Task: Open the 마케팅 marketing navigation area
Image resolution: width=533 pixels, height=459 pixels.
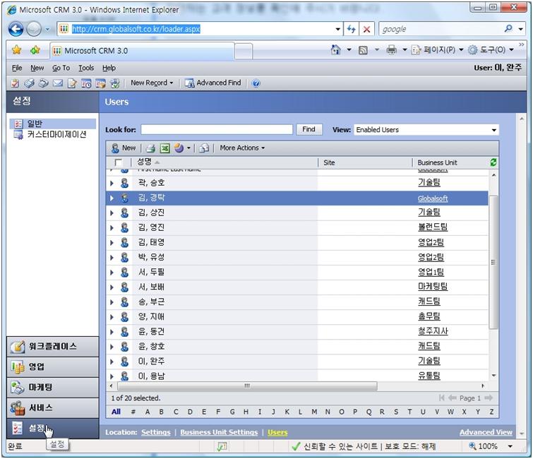Action: [53, 387]
